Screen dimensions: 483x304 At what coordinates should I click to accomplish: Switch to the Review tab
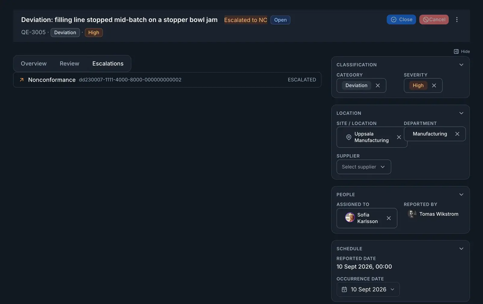pyautogui.click(x=69, y=64)
